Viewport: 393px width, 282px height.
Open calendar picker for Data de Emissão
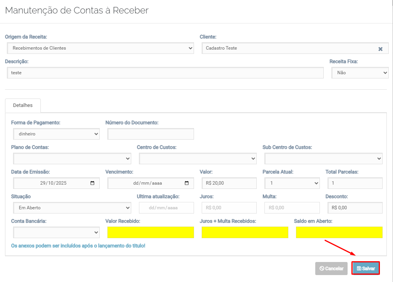pos(92,183)
